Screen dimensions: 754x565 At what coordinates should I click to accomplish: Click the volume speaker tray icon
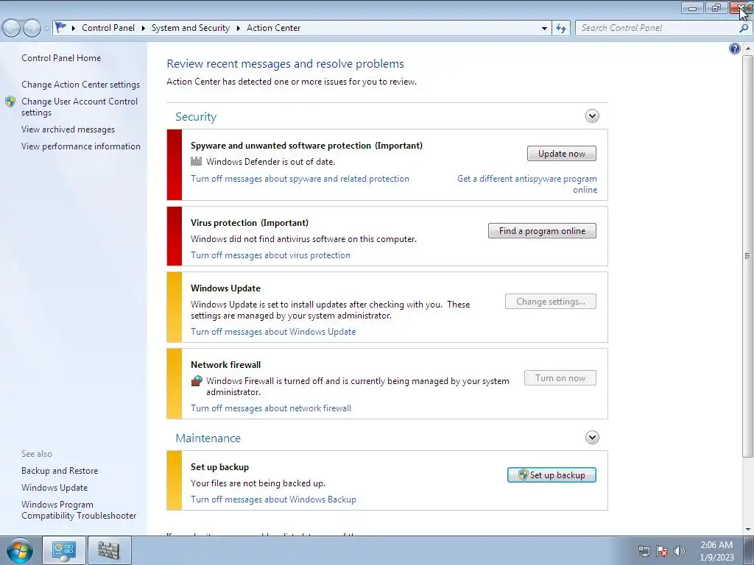(680, 551)
